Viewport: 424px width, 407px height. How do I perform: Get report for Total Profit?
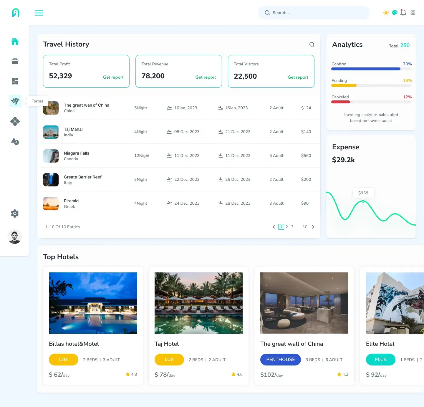tap(113, 77)
